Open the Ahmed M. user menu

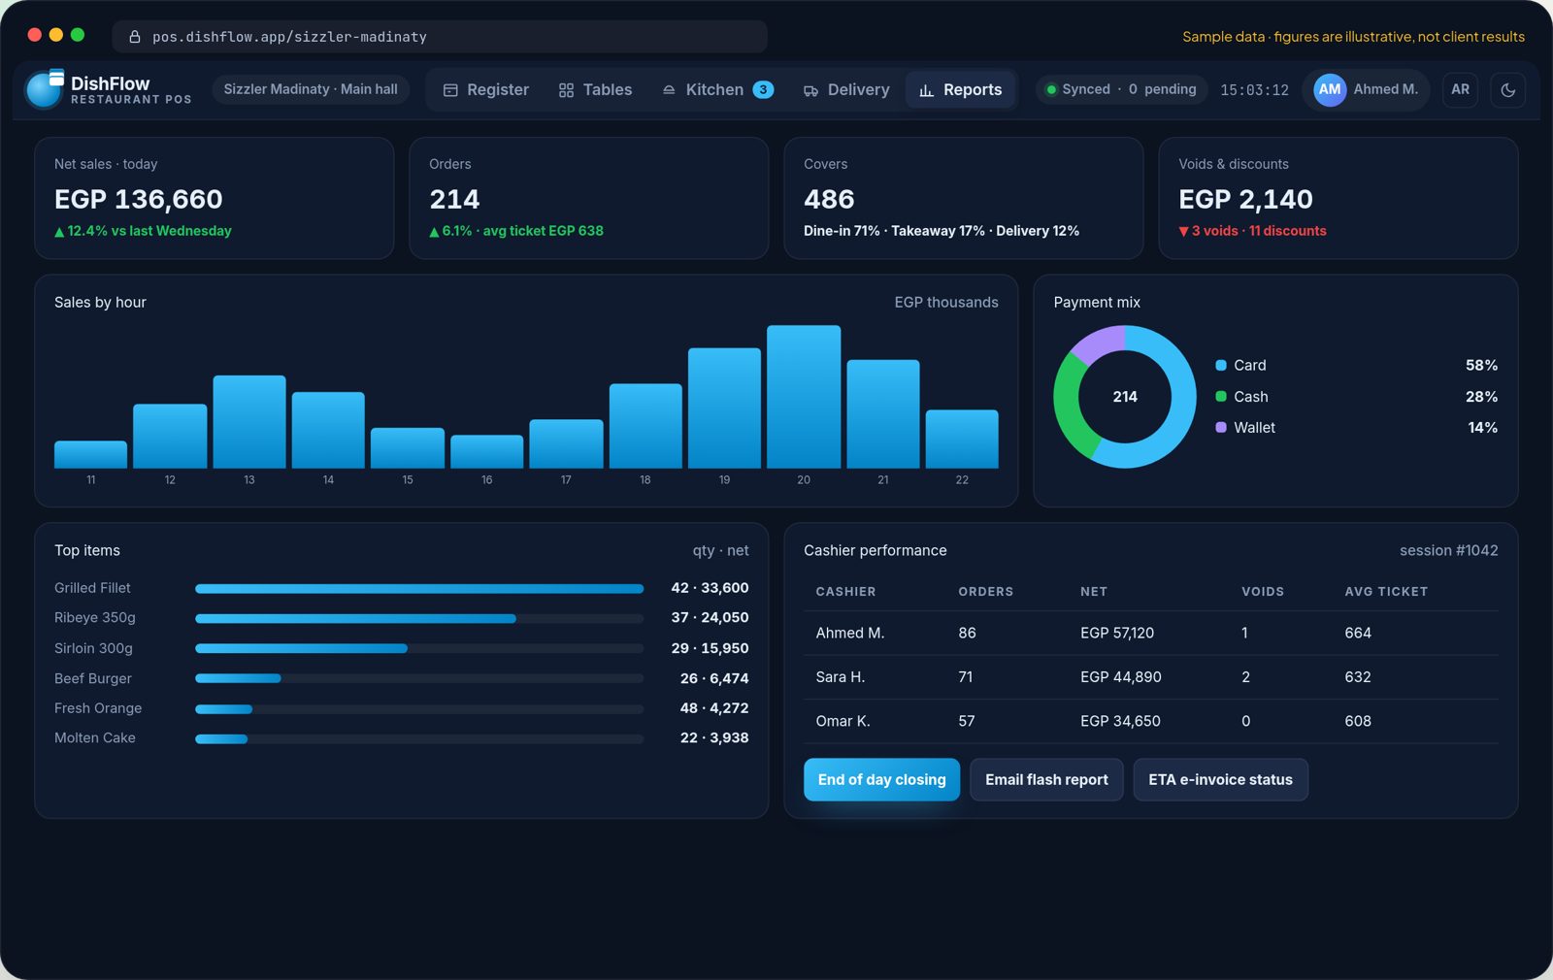point(1366,89)
